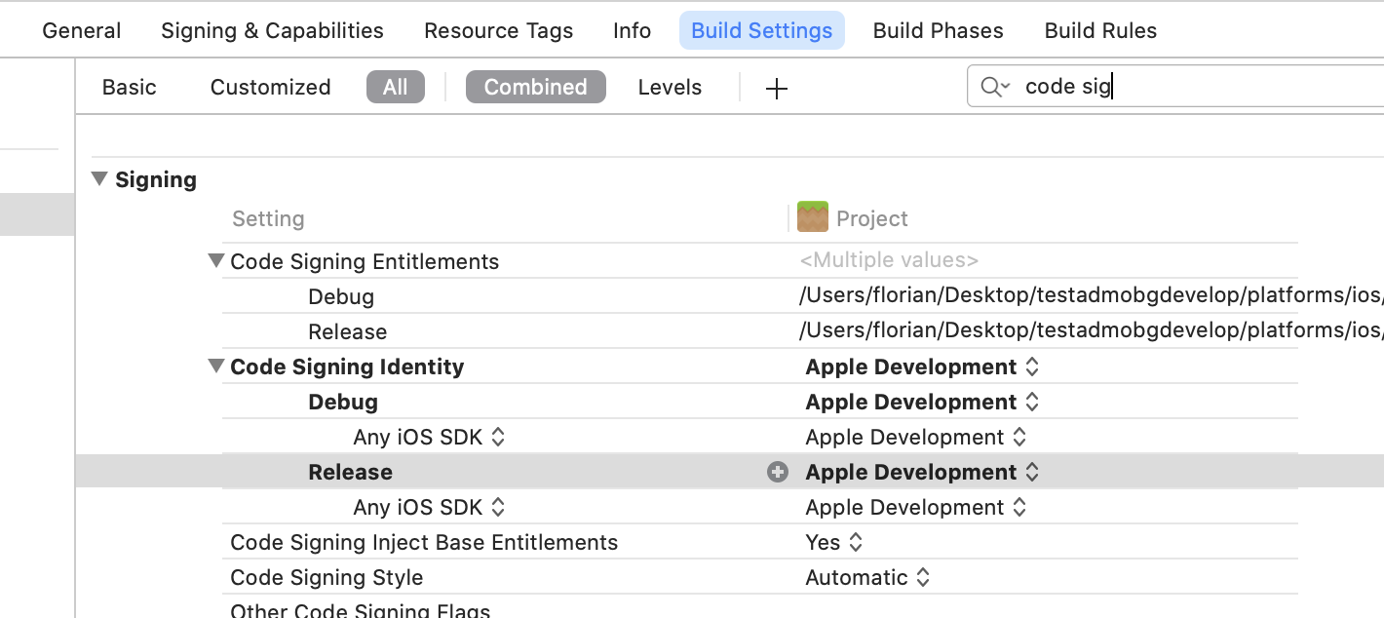
Task: Select the Basic settings filter
Action: click(129, 88)
